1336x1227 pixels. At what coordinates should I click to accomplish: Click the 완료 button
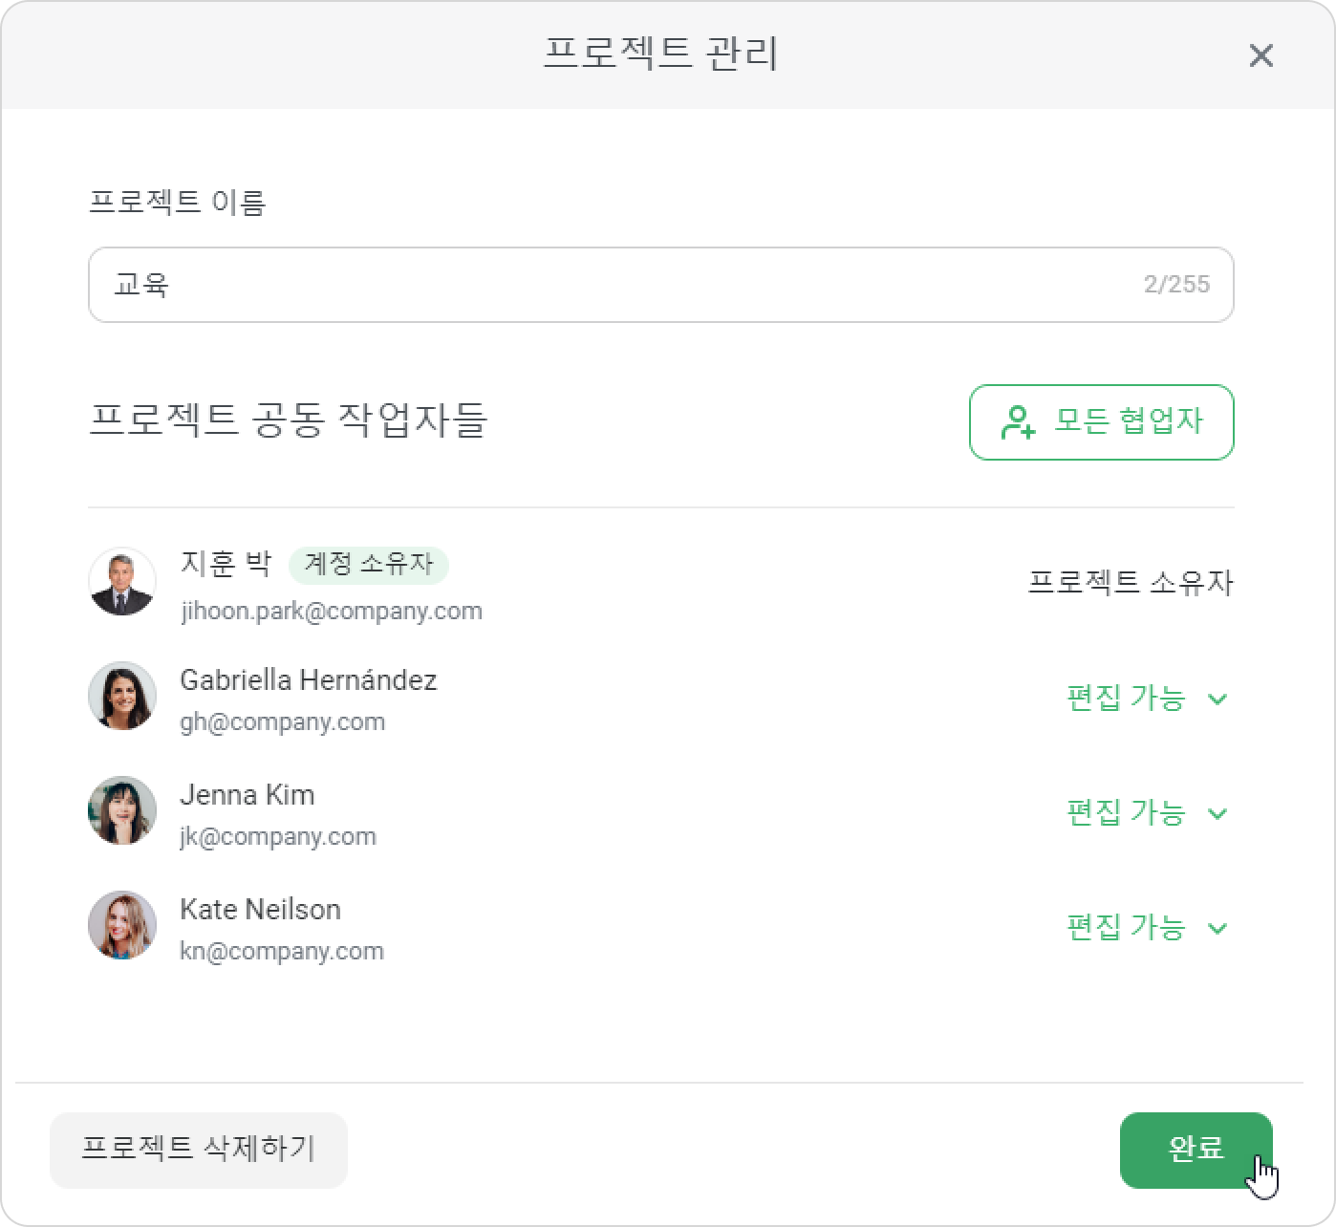(x=1196, y=1150)
